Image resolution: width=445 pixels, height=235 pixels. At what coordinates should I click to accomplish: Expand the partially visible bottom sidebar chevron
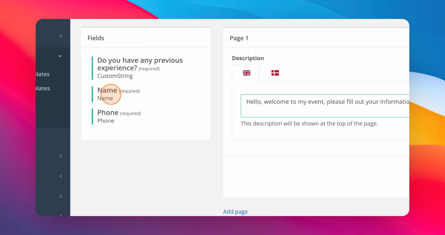coord(61,214)
